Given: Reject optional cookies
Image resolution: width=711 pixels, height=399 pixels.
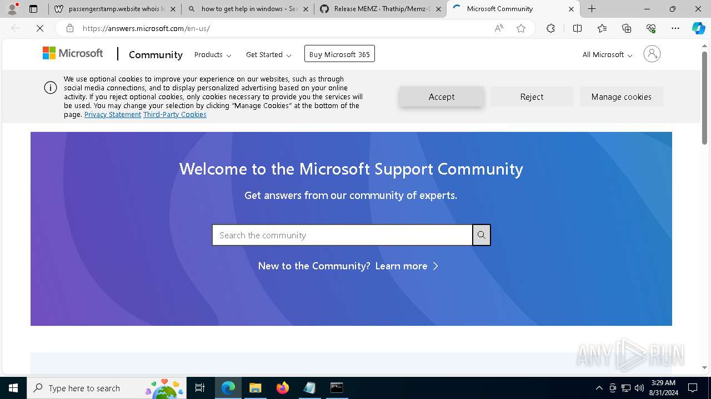Looking at the screenshot, I should tap(532, 96).
